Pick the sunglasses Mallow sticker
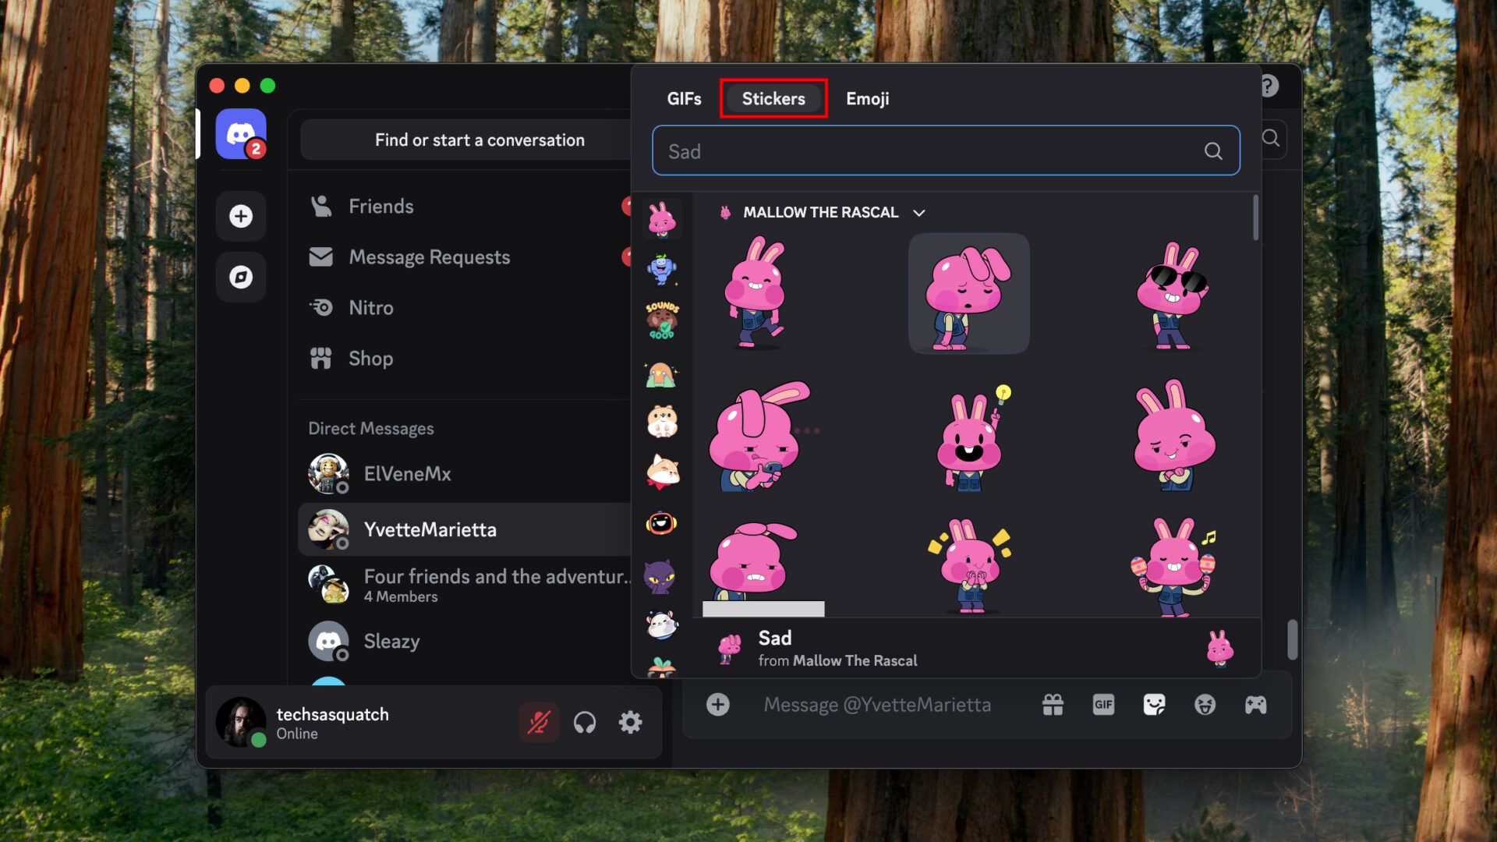Image resolution: width=1497 pixels, height=842 pixels. pyautogui.click(x=1173, y=295)
